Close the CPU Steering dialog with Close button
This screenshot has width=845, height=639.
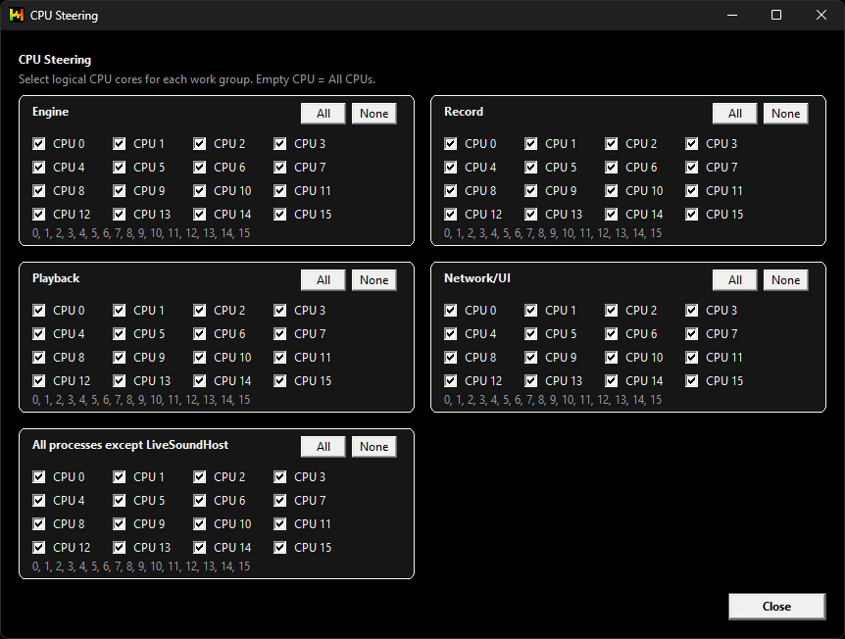[776, 607]
